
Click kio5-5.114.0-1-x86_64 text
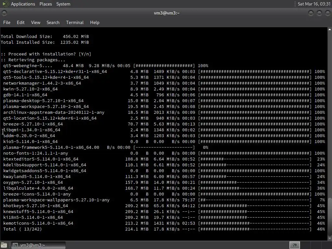[x=30, y=142]
